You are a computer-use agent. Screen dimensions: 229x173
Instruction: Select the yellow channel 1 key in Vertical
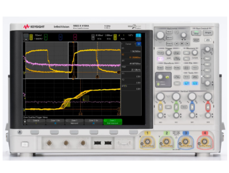160,107
